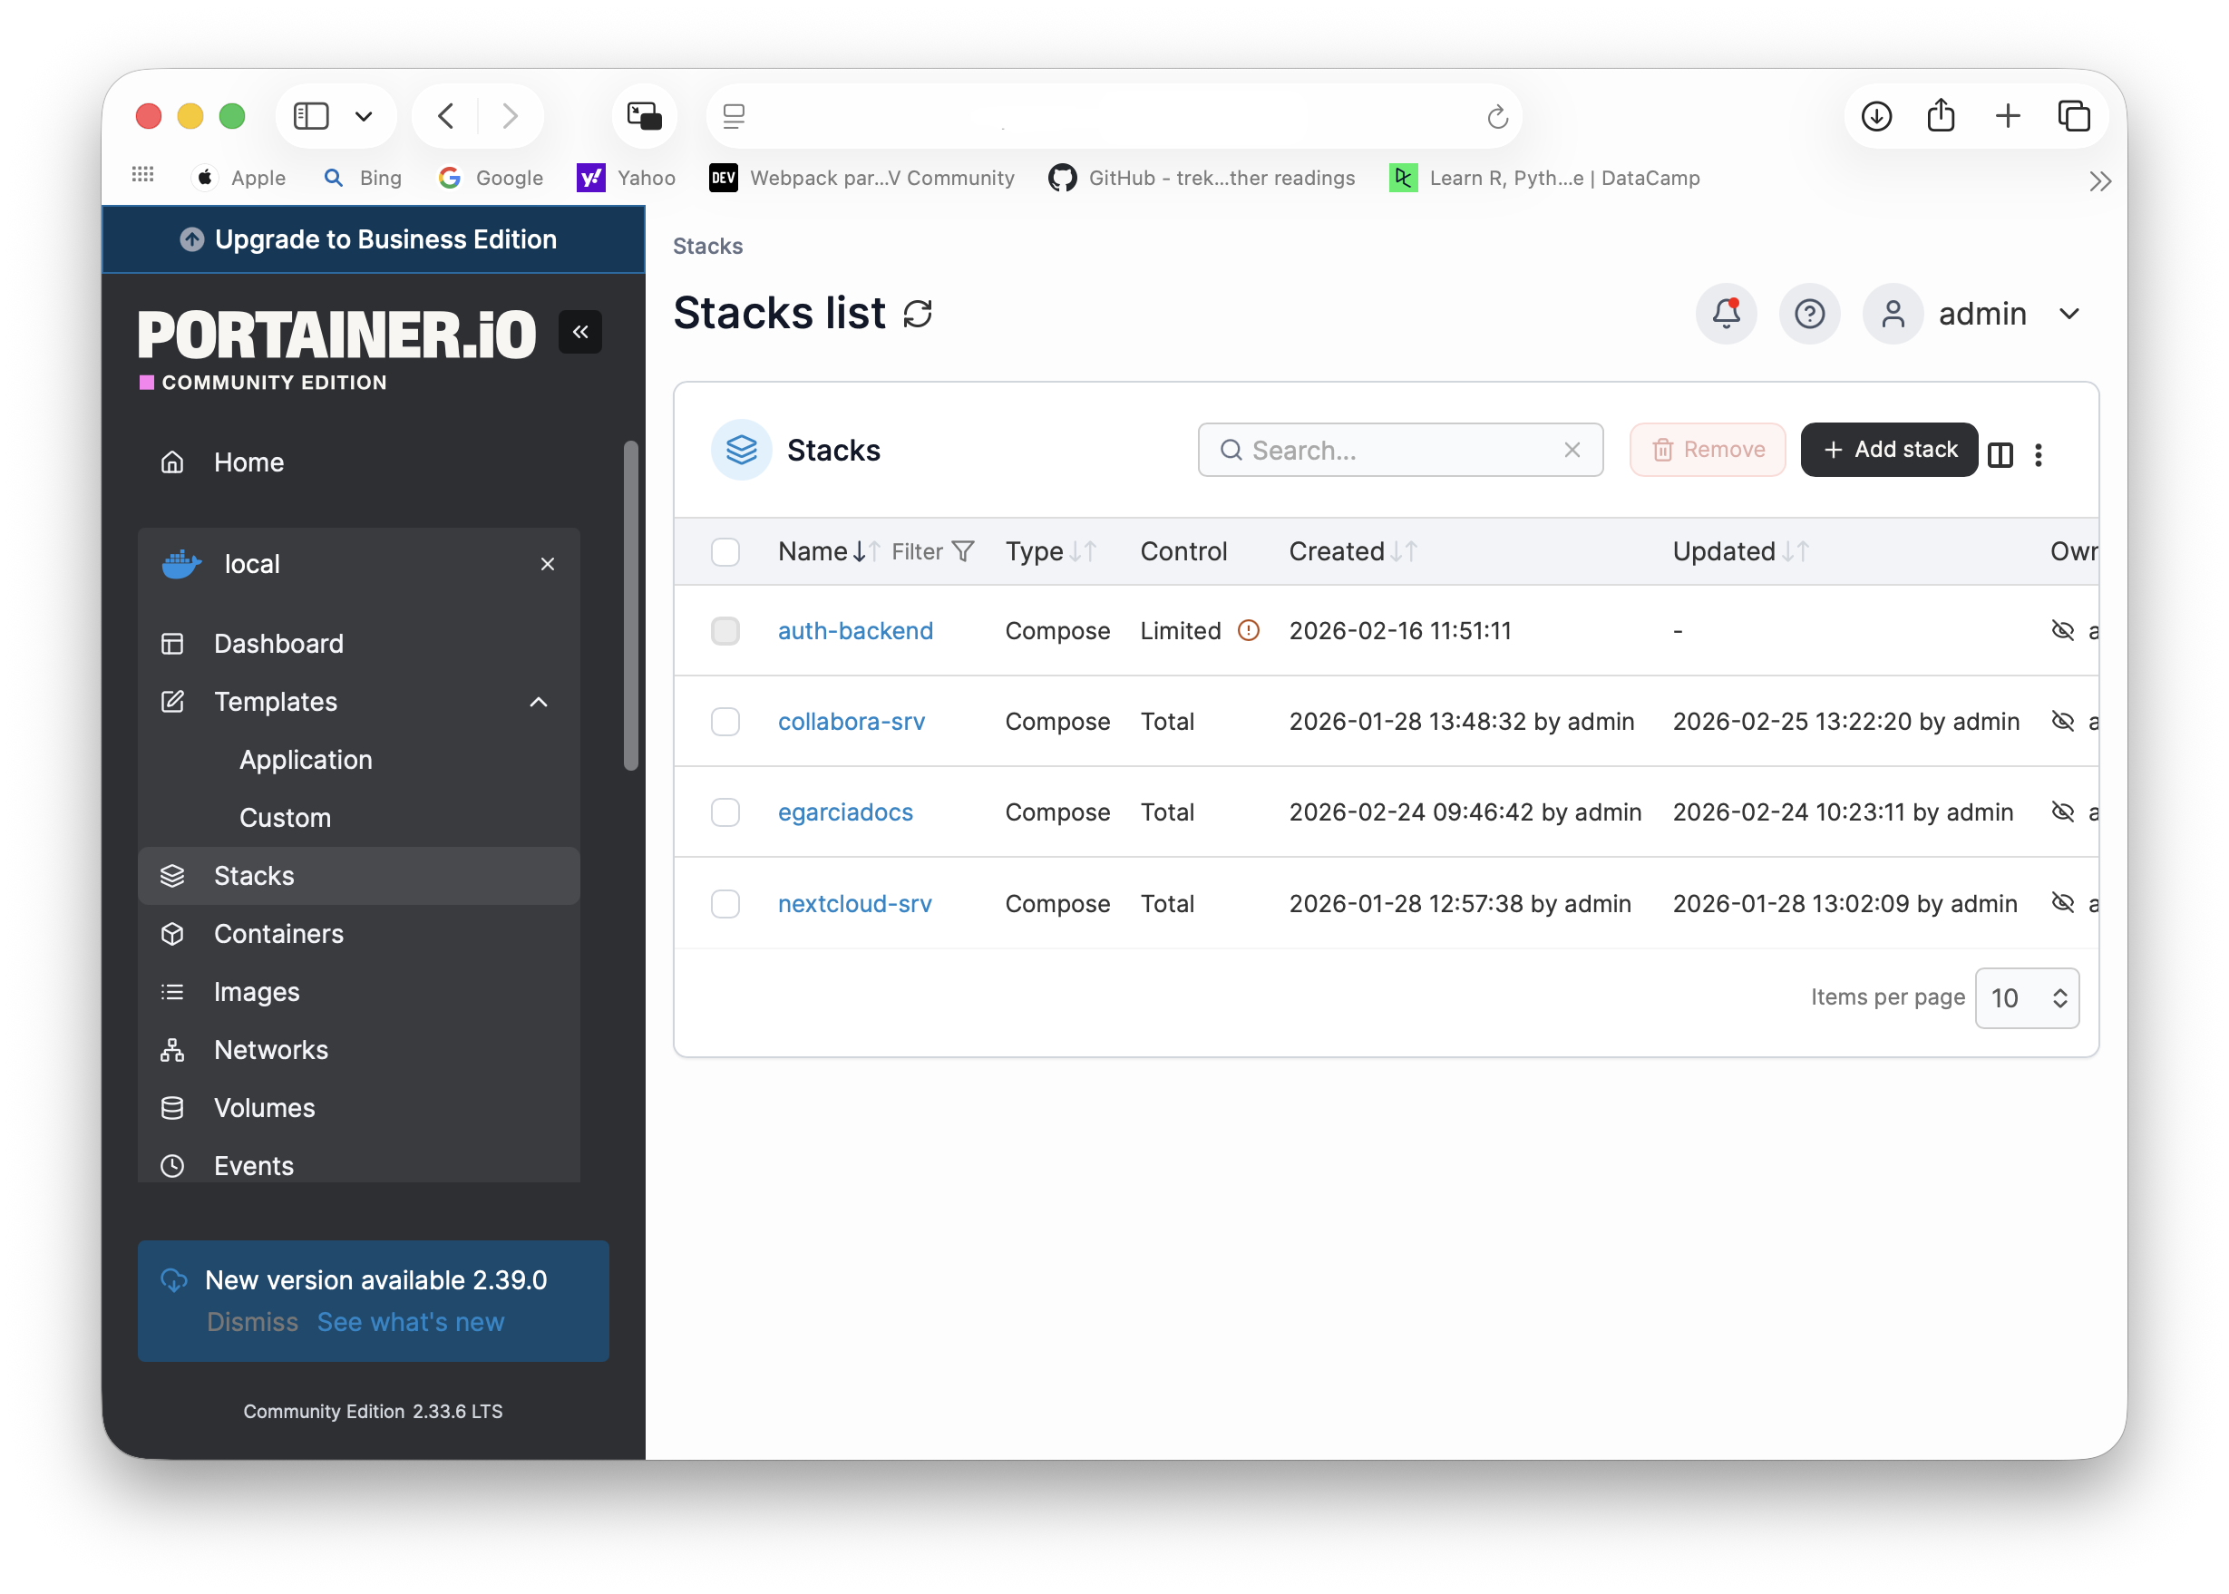Select the collabora-srv stack checkbox
Viewport: 2229px width, 1594px height.
[725, 722]
